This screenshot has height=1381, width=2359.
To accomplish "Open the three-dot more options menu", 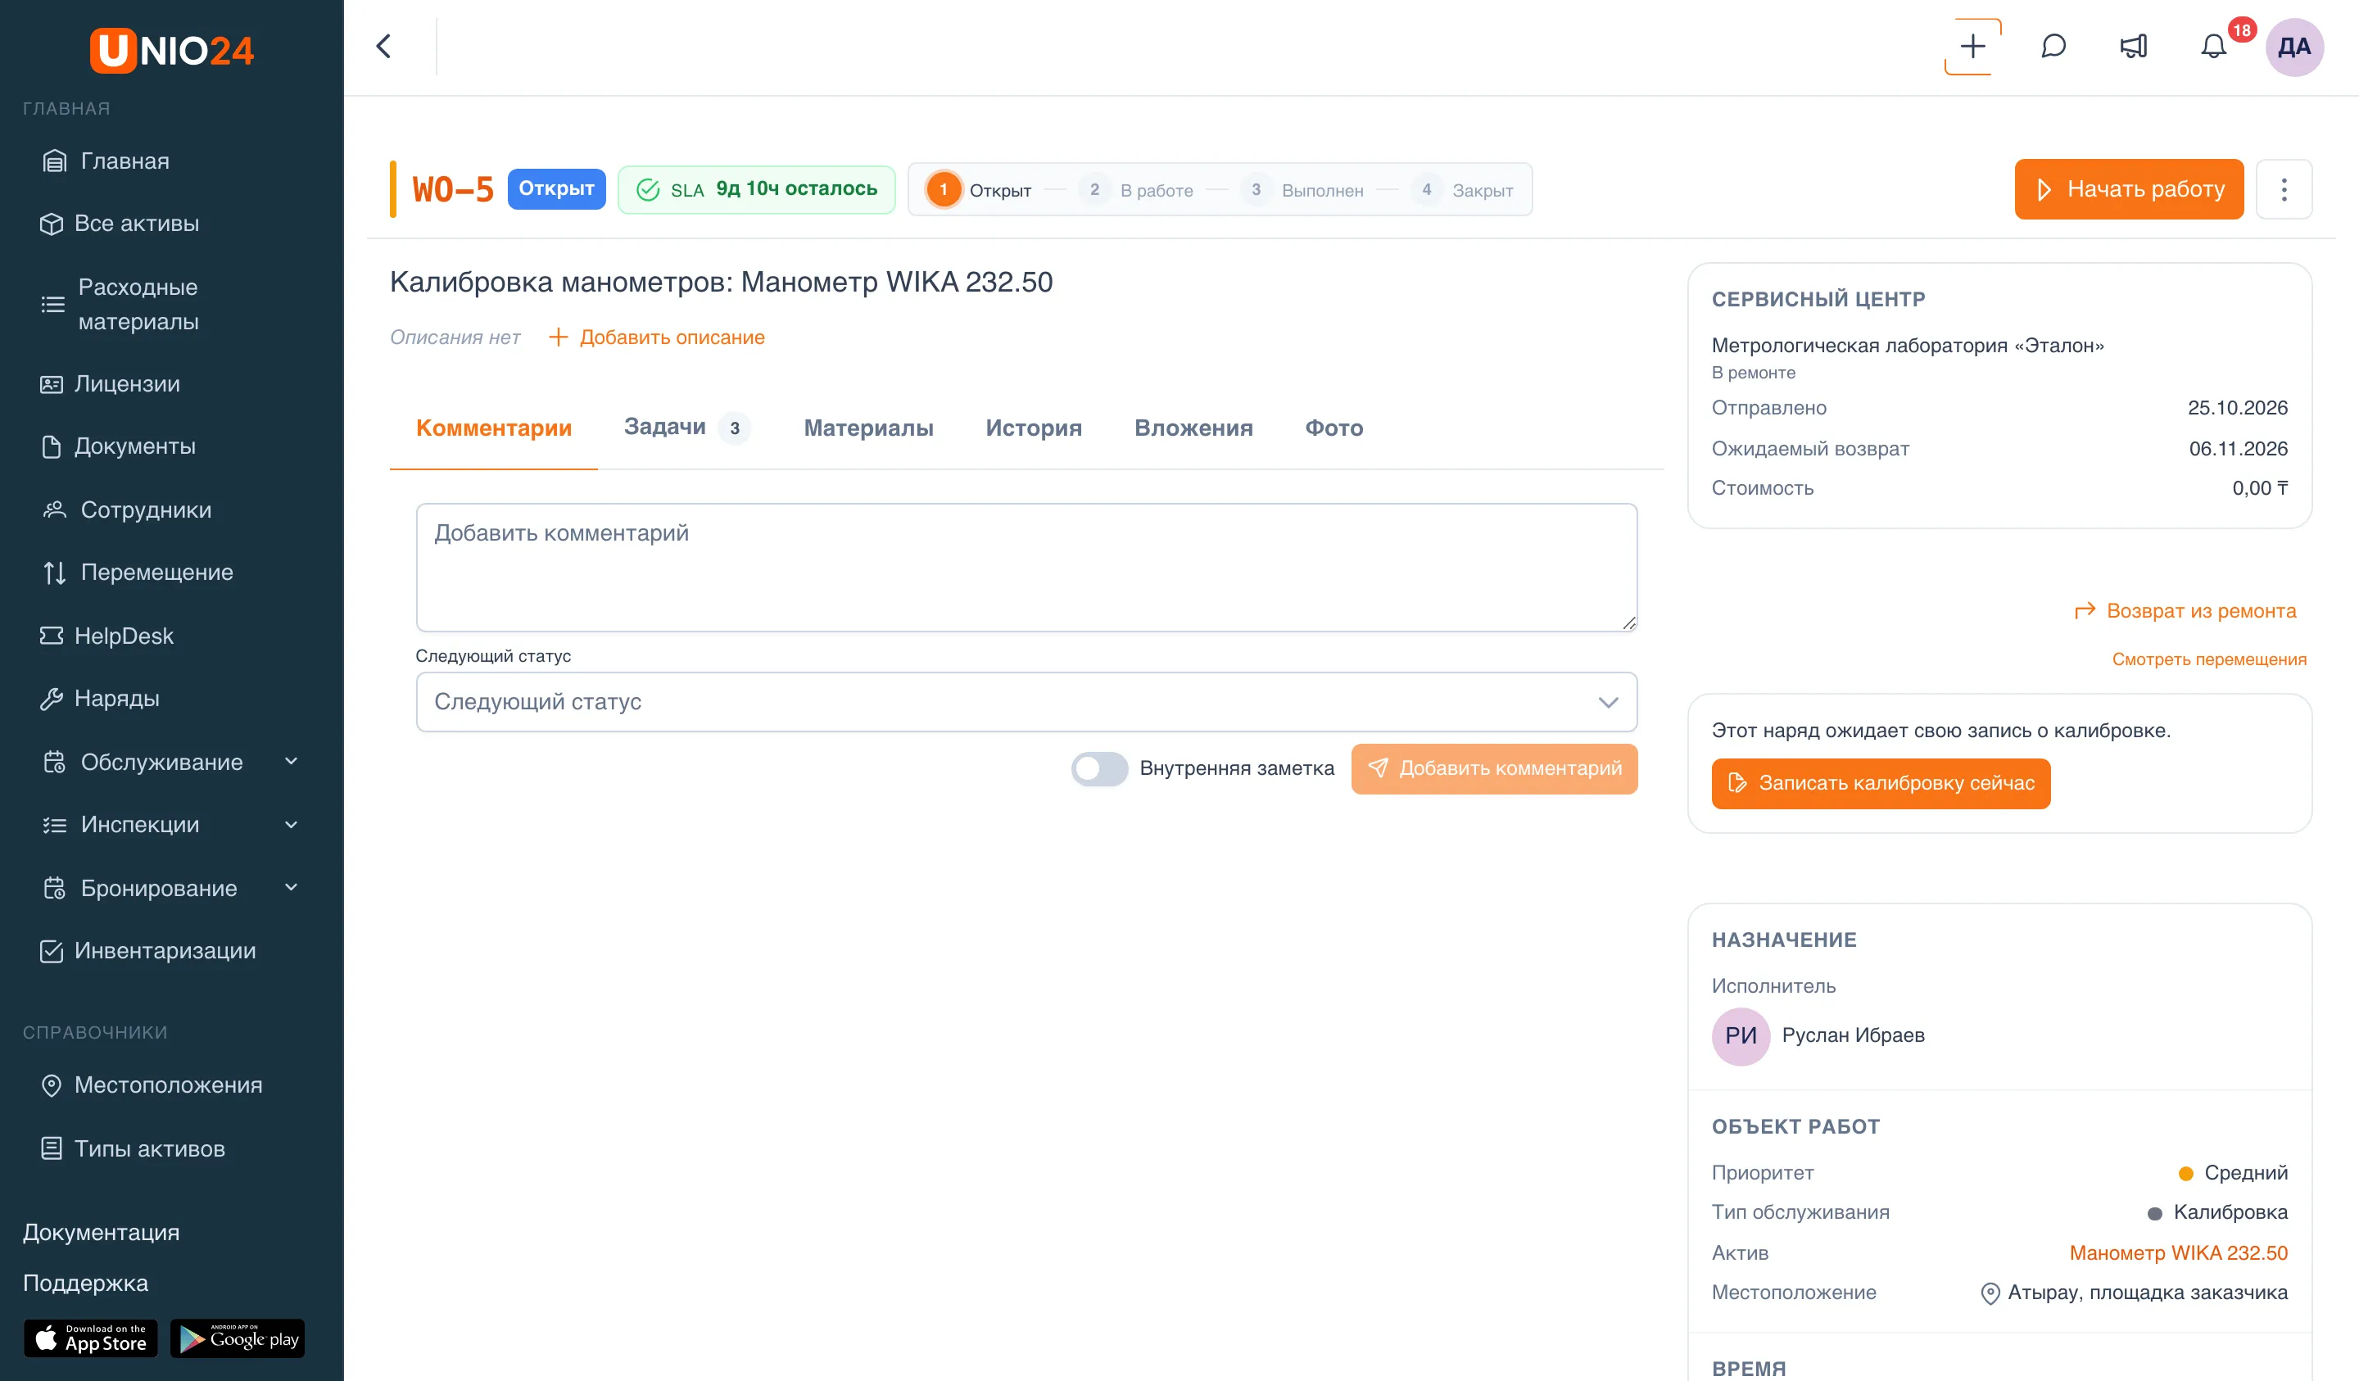I will 2283,189.
